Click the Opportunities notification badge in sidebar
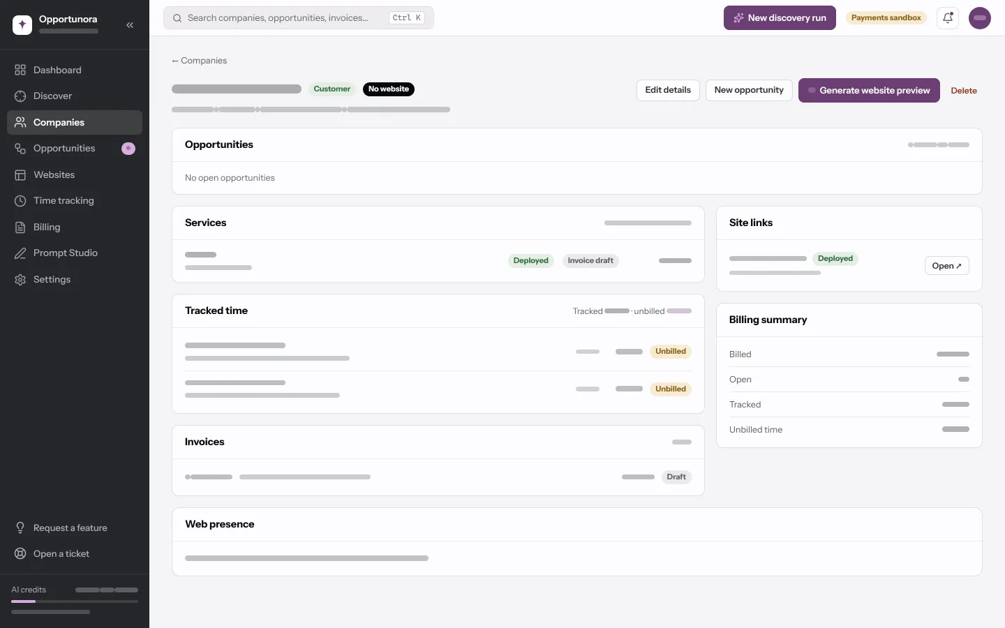 click(x=128, y=149)
